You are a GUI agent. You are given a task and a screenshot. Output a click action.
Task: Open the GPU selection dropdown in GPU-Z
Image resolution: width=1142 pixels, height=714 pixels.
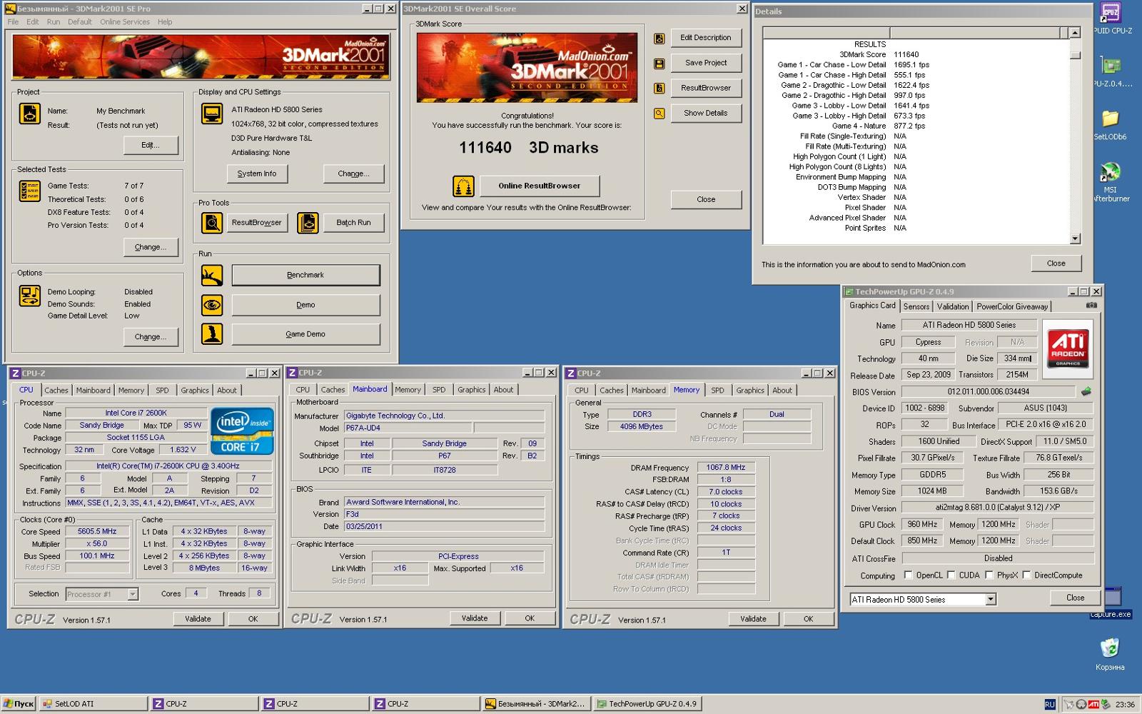pos(991,600)
